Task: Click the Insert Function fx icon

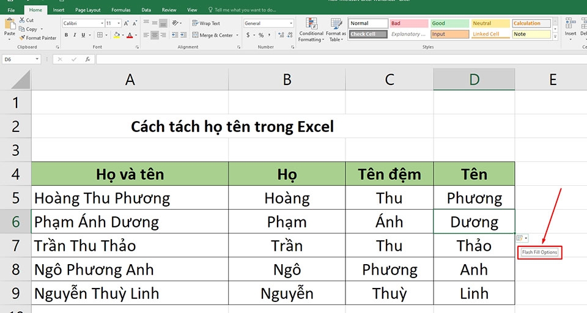Action: click(87, 59)
